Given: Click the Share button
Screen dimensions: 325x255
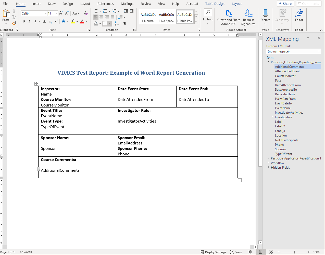Looking at the screenshot, I should pos(285,4).
